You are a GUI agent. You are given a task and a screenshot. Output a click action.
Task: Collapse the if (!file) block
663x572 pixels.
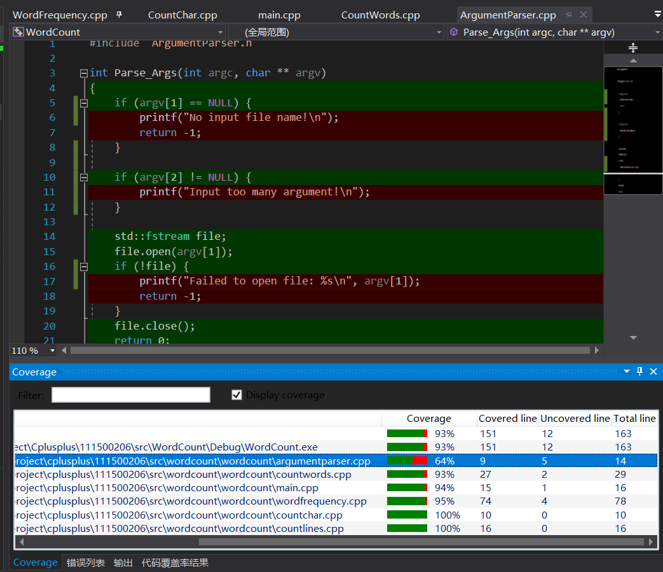click(84, 267)
